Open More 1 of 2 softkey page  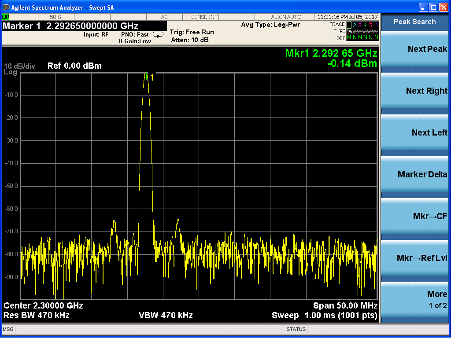coord(415,299)
